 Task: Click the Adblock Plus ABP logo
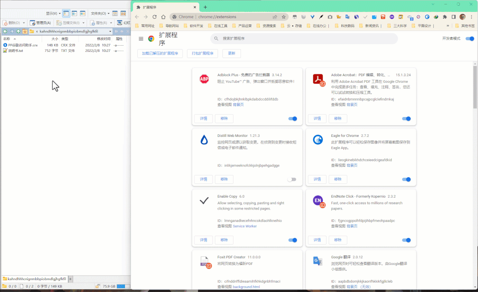[204, 79]
